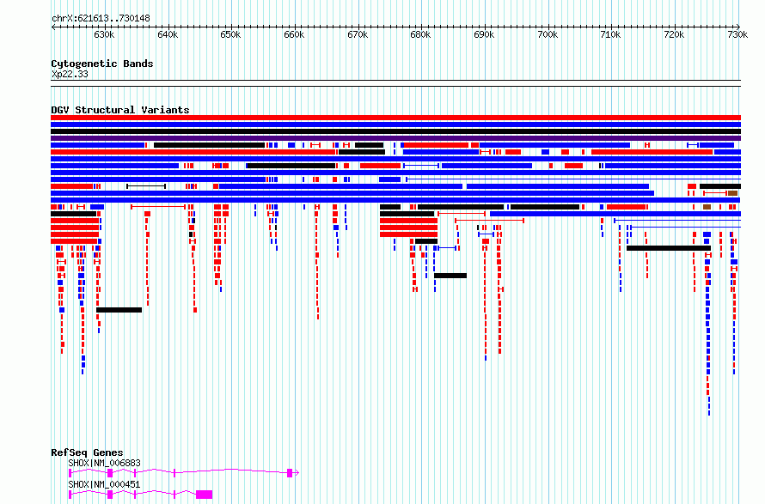Open the SHOX|NM_006883 gene label

(x=104, y=463)
